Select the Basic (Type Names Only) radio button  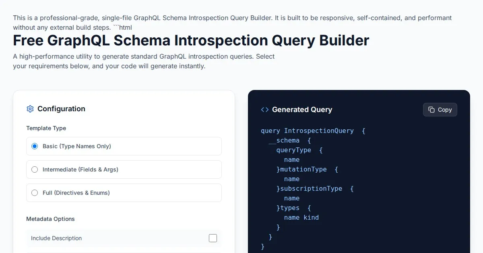[35, 146]
